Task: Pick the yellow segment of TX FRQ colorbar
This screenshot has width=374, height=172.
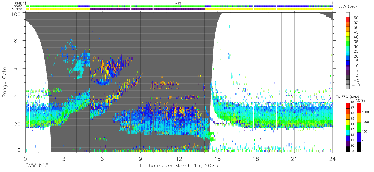Action: pos(348,122)
